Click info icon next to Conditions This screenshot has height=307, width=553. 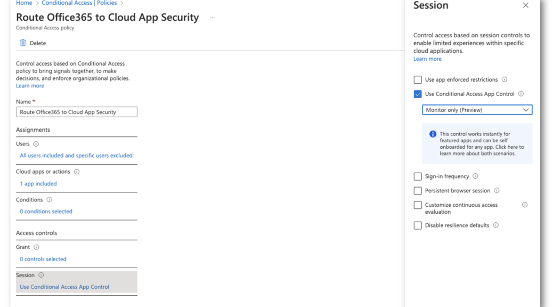click(50, 200)
